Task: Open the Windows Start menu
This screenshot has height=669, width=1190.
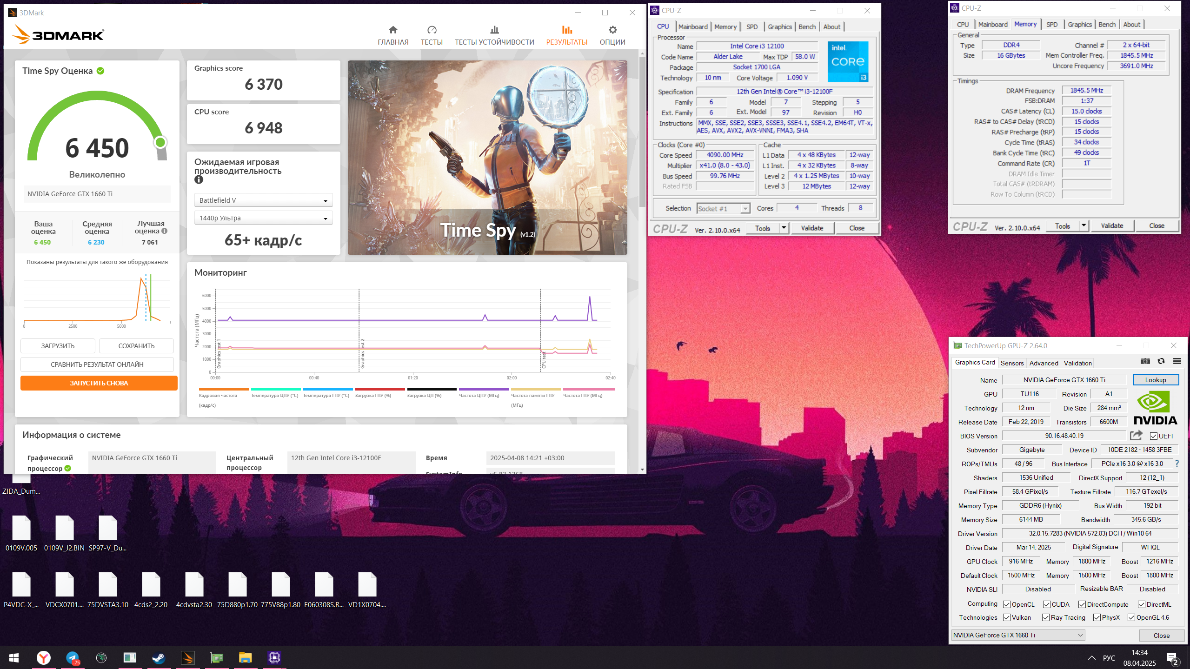Action: (14, 658)
